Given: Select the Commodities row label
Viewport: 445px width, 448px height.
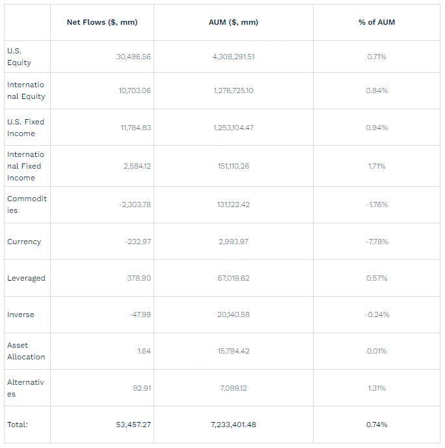Looking at the screenshot, I should pos(27,204).
